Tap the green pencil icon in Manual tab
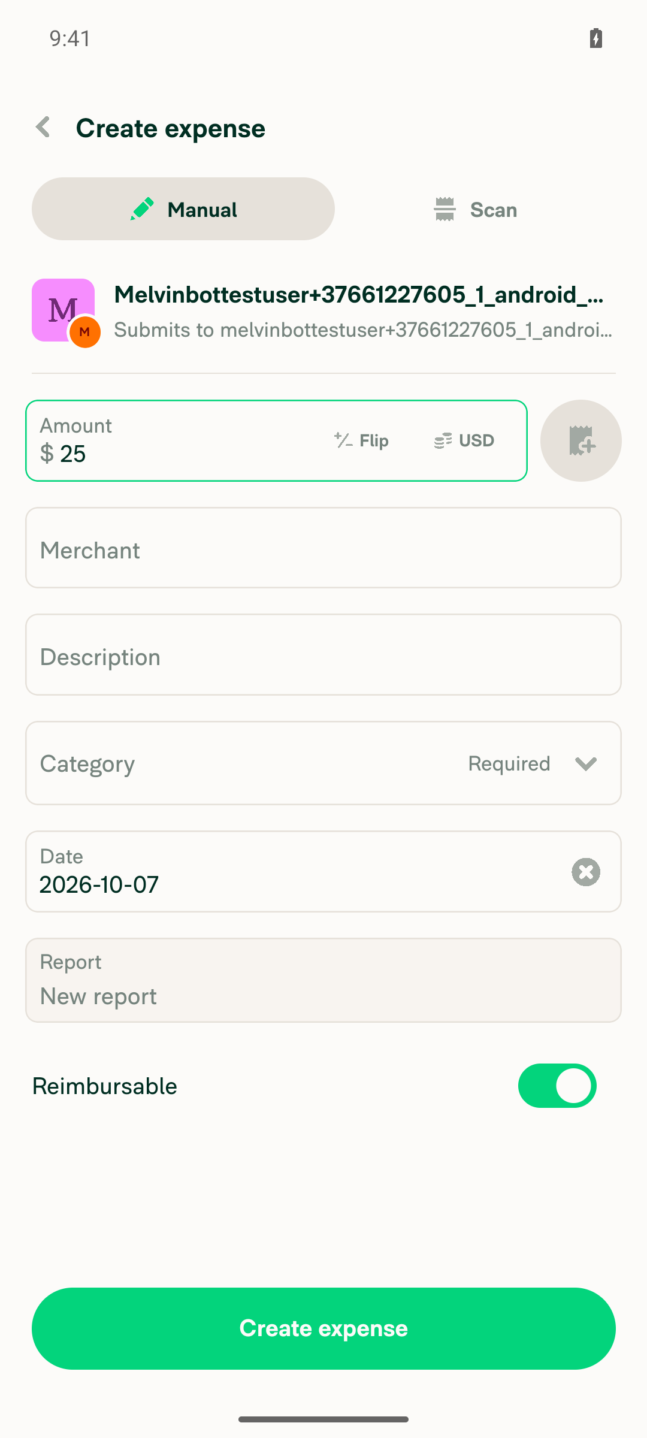 click(143, 209)
